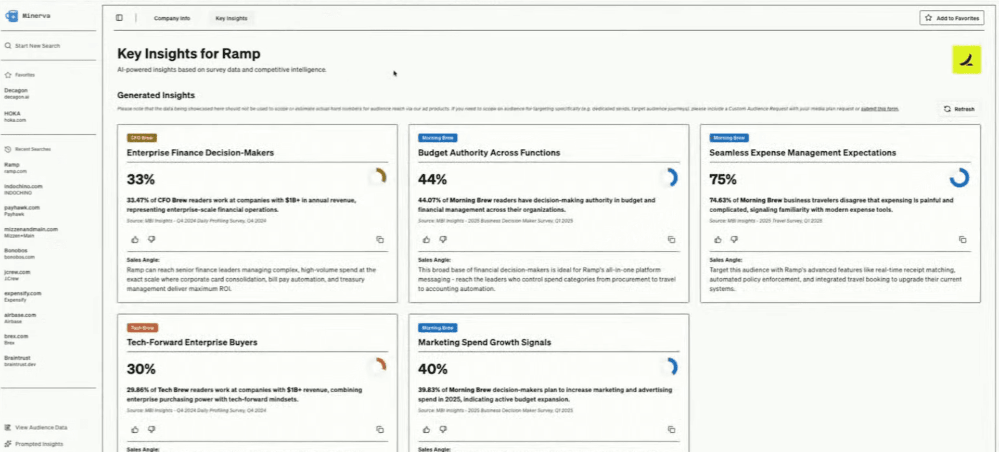Copy the Tech-Forward Enterprise Buyers insight

(380, 430)
